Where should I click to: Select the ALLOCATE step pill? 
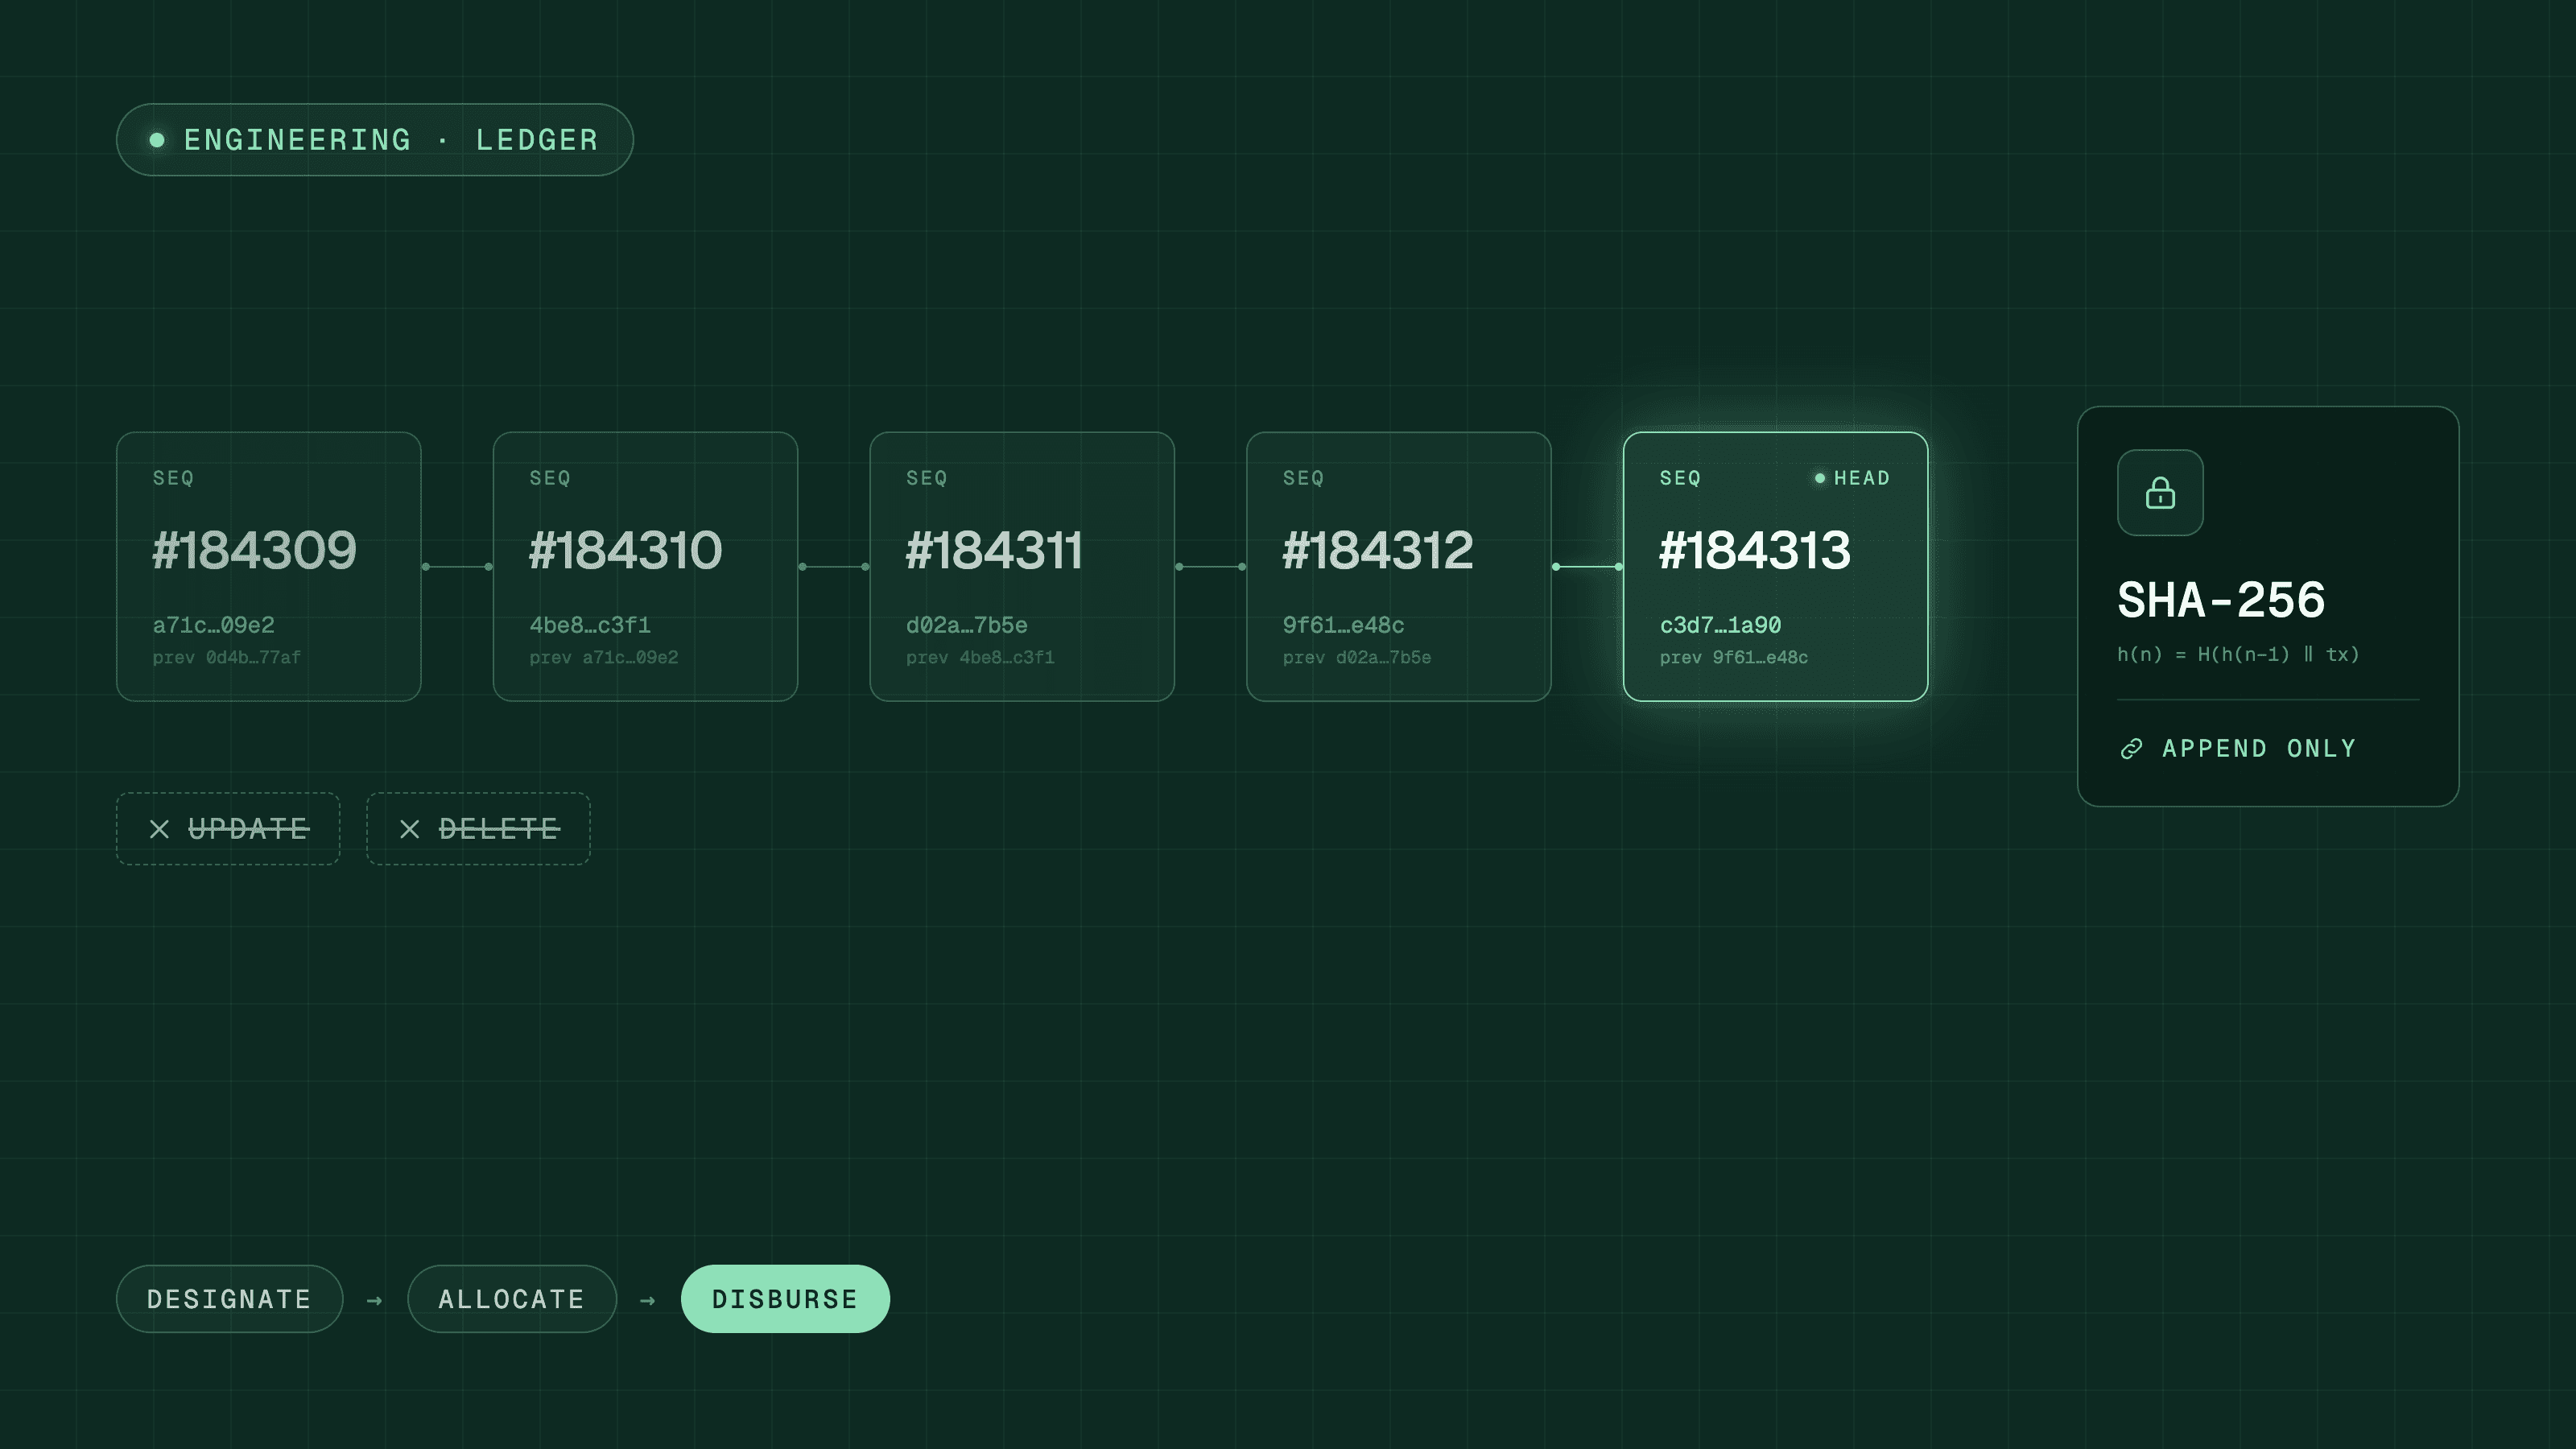click(511, 1299)
